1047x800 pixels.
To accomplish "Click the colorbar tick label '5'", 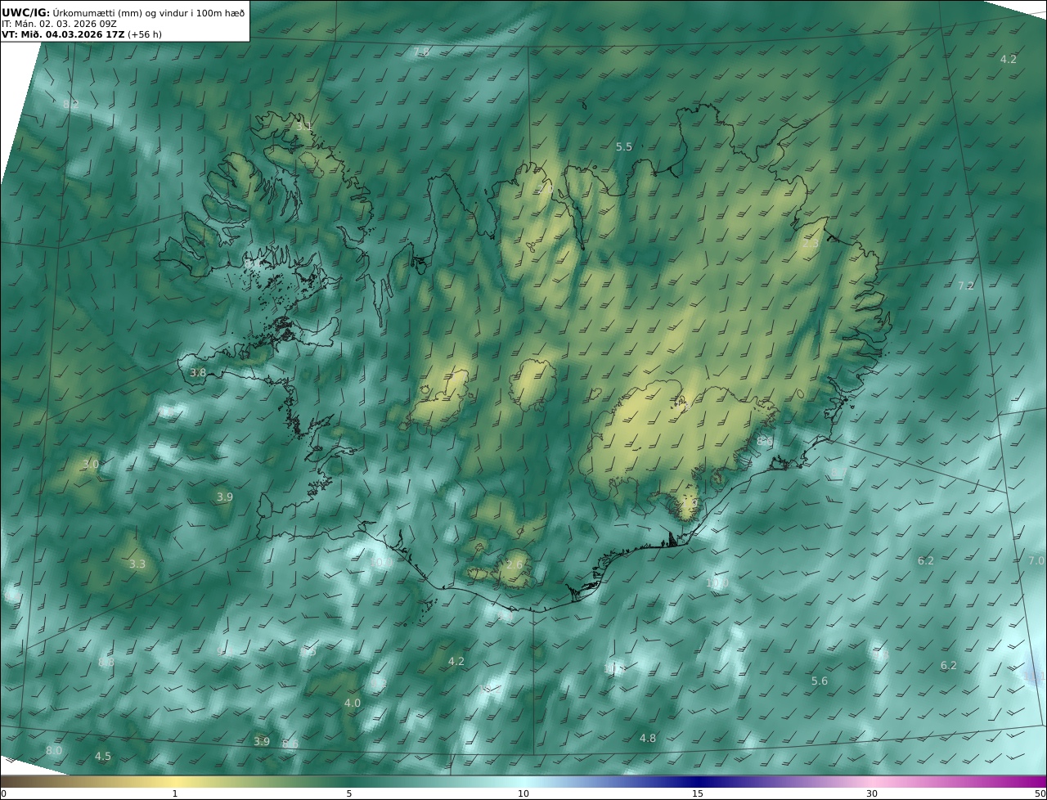I will click(349, 793).
